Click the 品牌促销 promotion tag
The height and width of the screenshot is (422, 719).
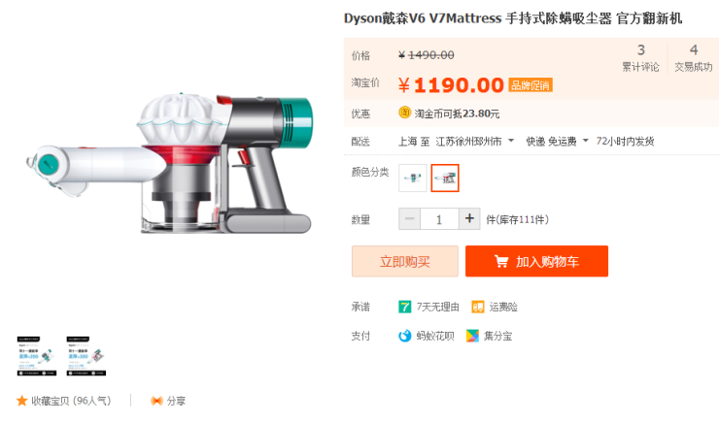point(531,85)
